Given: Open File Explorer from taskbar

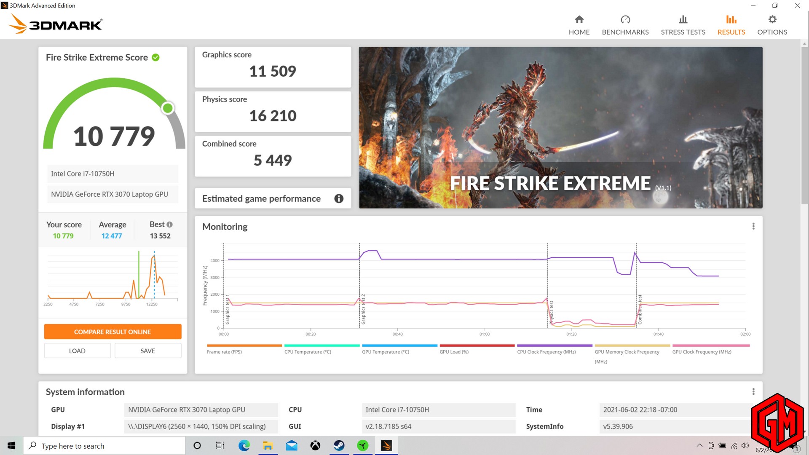Looking at the screenshot, I should pos(268,446).
